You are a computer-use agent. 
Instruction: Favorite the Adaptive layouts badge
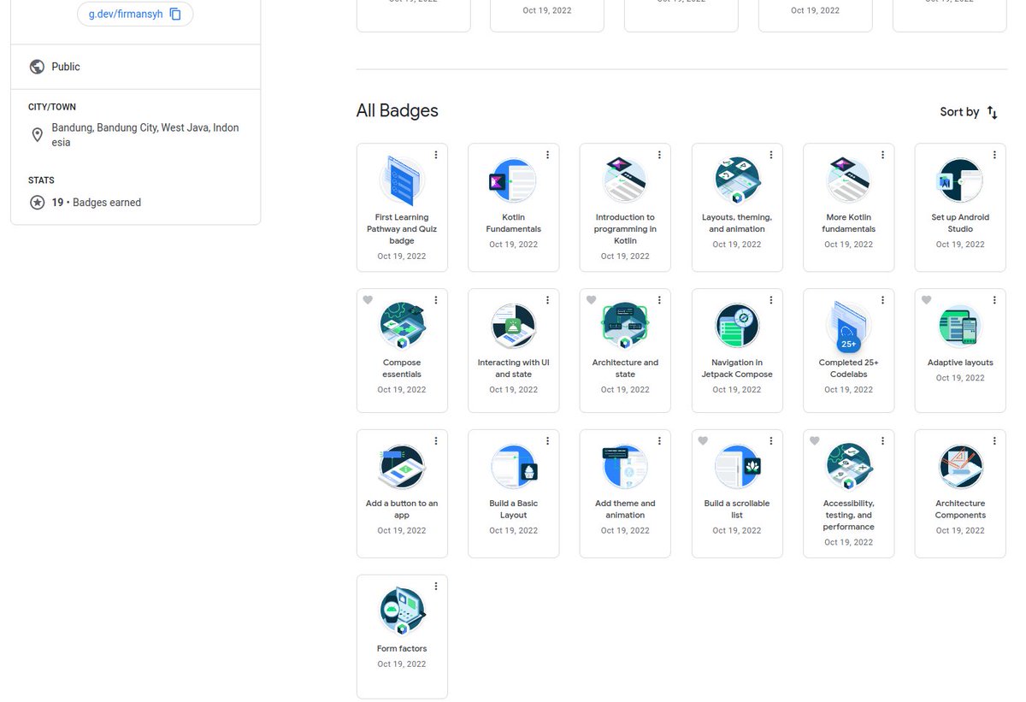click(926, 300)
